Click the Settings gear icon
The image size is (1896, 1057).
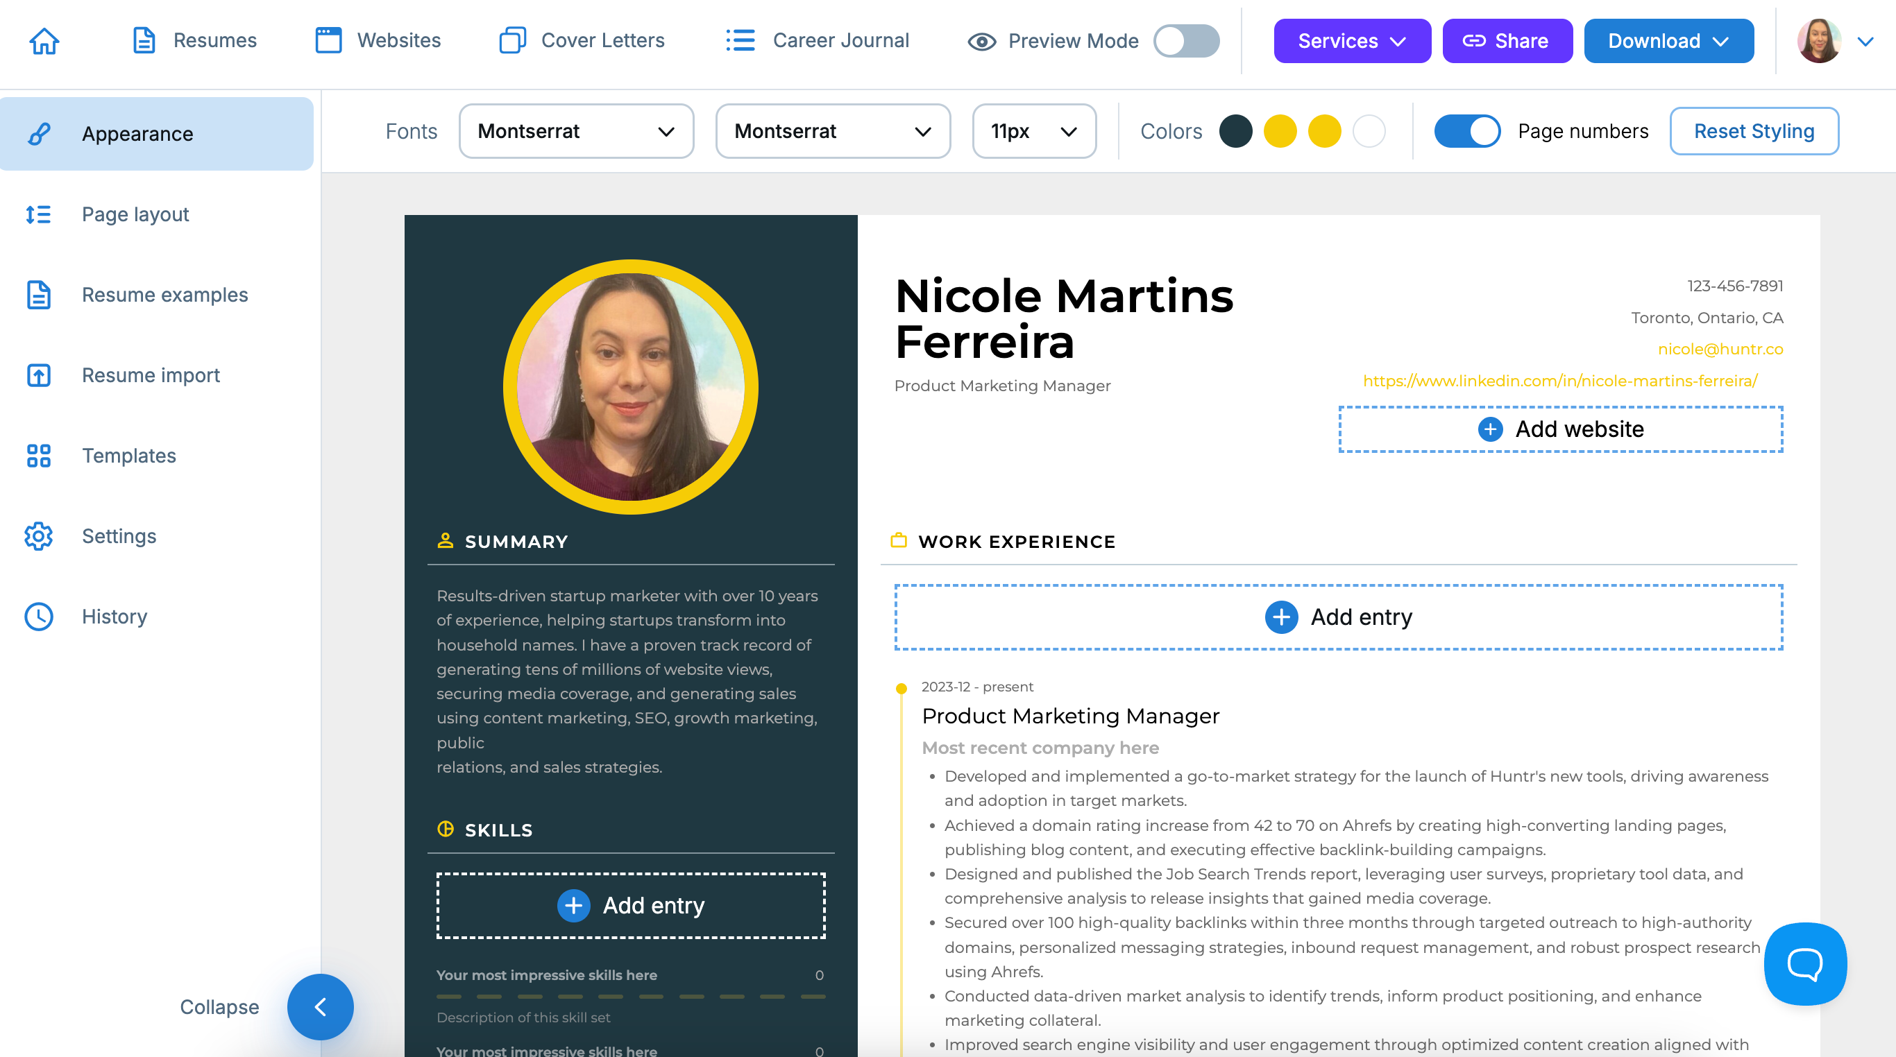(x=38, y=536)
